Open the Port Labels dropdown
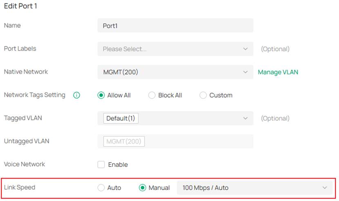This screenshot has width=339, height=201. click(x=172, y=49)
